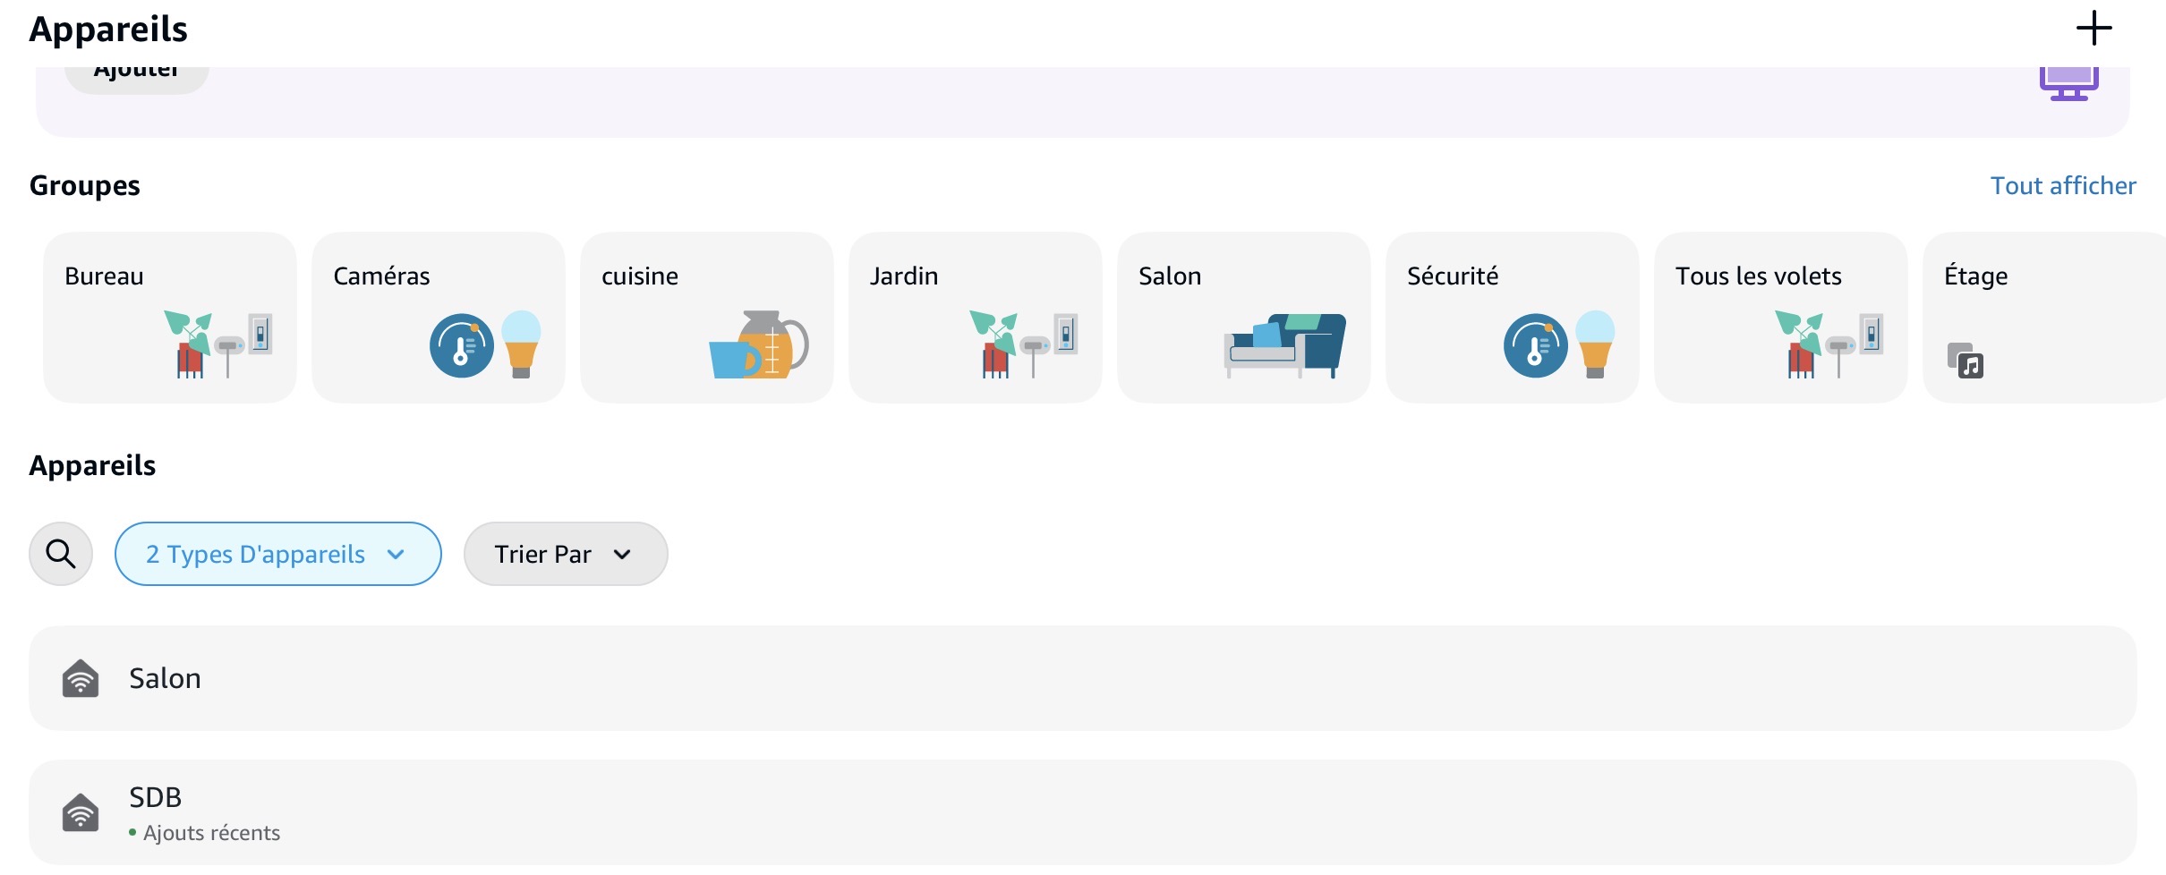Select the Jardin group card
This screenshot has height=875, width=2166.
[975, 318]
